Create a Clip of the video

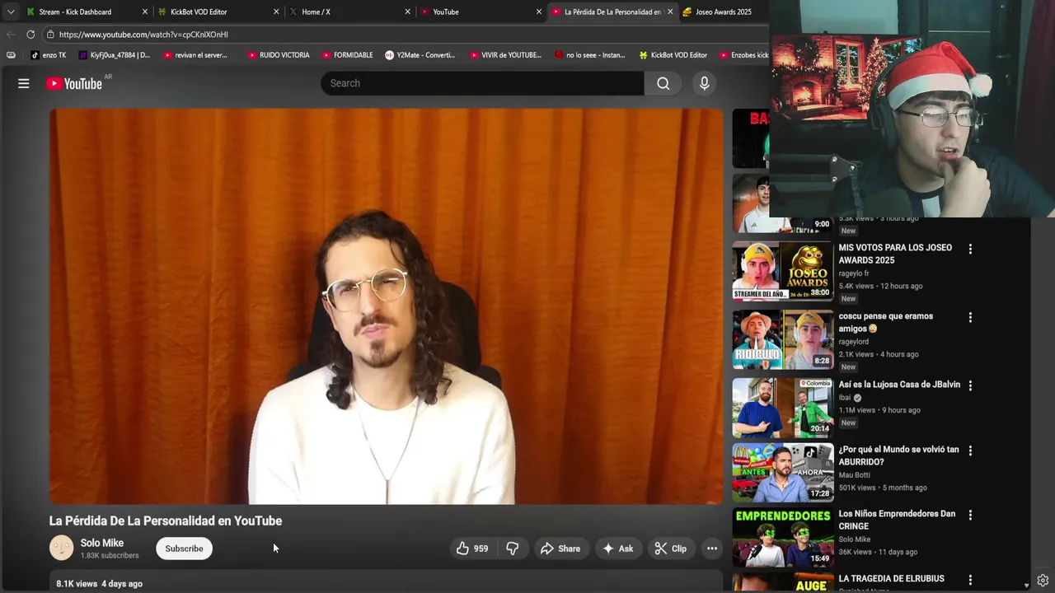click(x=671, y=549)
